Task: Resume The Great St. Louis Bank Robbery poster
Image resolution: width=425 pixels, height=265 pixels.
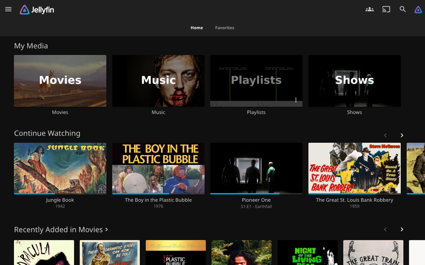Action: click(354, 168)
